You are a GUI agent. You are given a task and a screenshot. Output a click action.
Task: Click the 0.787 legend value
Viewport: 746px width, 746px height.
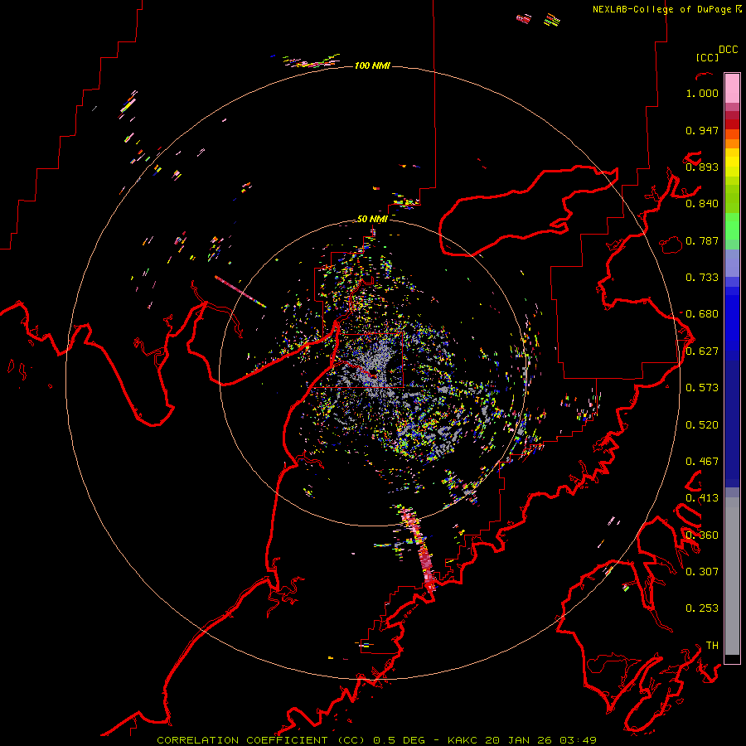click(702, 240)
